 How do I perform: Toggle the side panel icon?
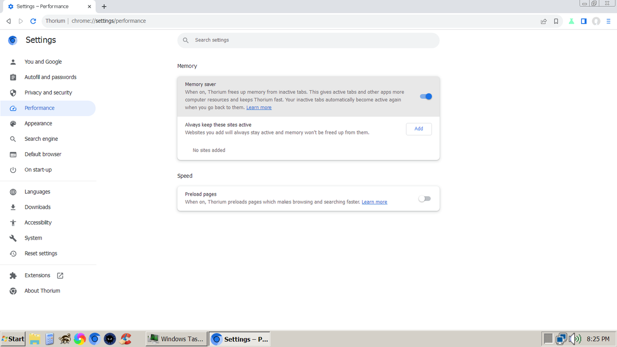pos(584,21)
